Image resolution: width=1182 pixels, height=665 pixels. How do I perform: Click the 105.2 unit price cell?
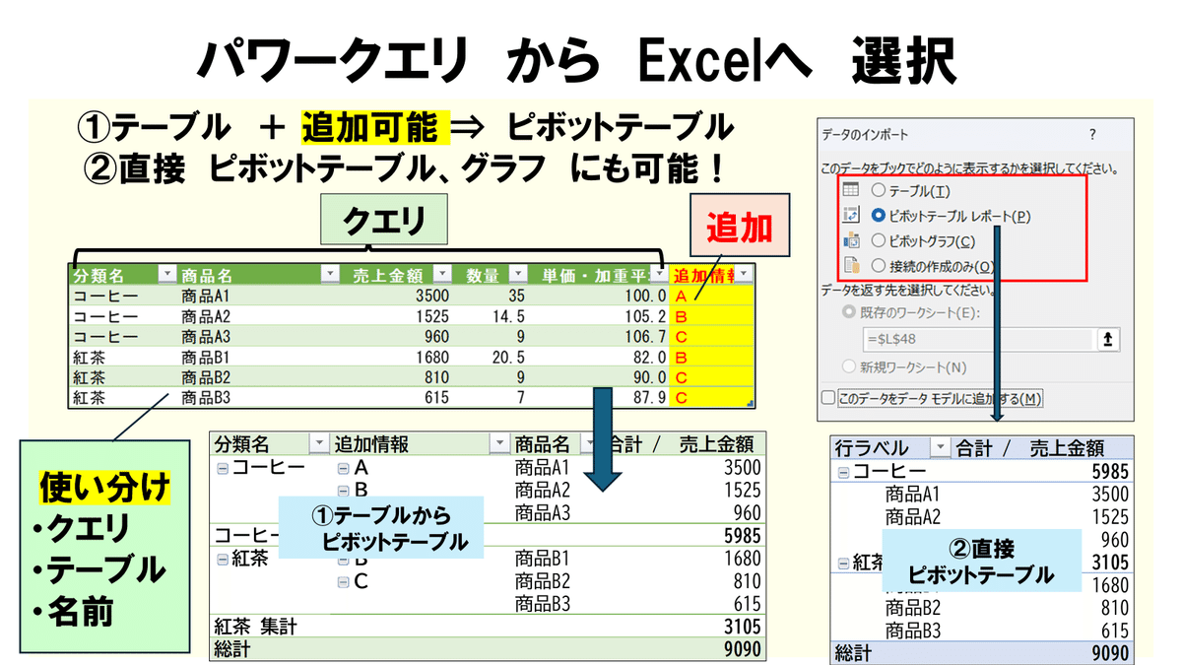(x=644, y=315)
